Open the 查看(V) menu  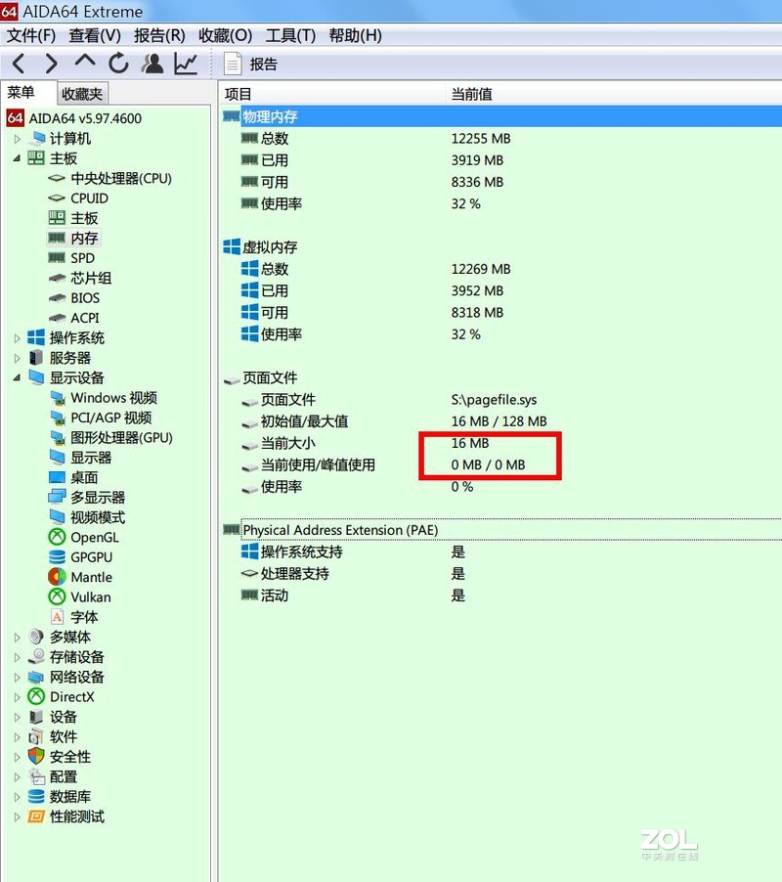pyautogui.click(x=95, y=35)
